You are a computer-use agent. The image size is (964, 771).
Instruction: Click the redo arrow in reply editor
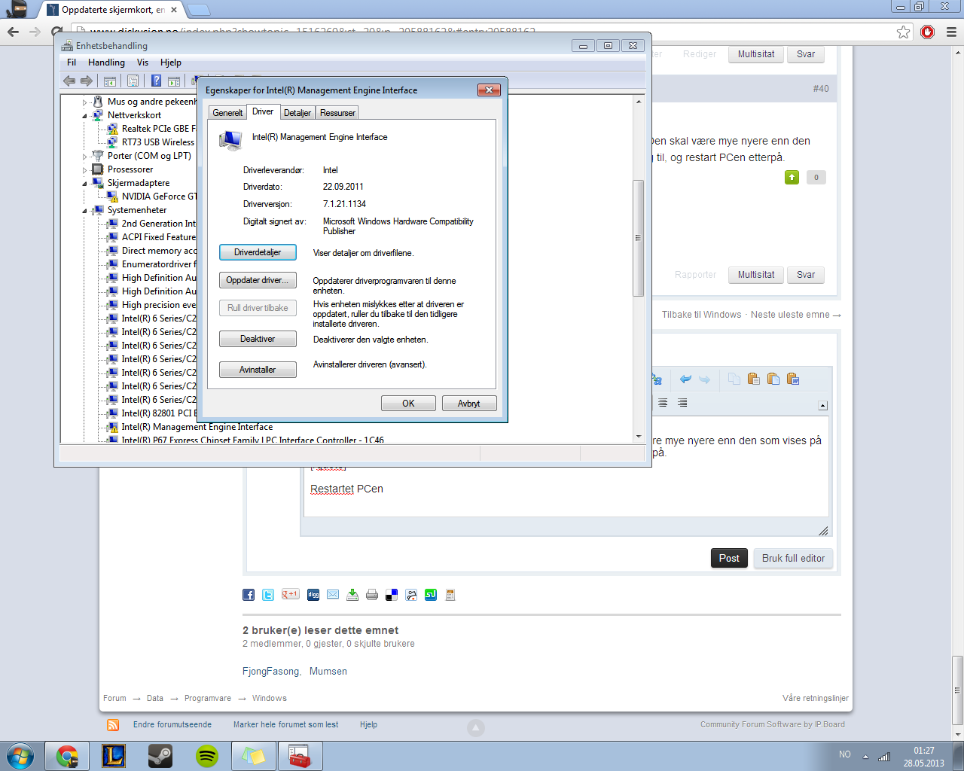click(704, 379)
